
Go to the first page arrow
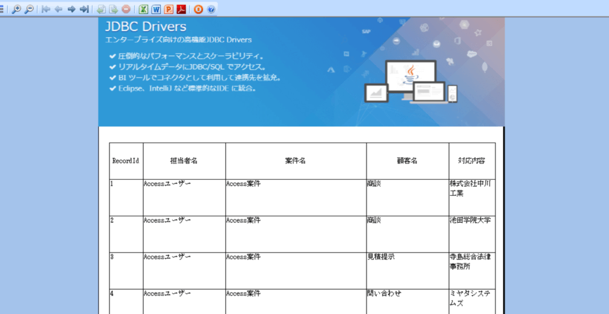[46, 9]
